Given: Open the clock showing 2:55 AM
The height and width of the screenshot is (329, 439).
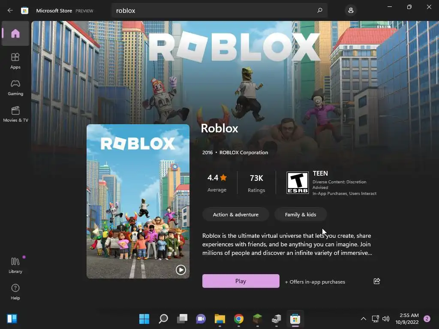Looking at the screenshot, I should point(407,319).
